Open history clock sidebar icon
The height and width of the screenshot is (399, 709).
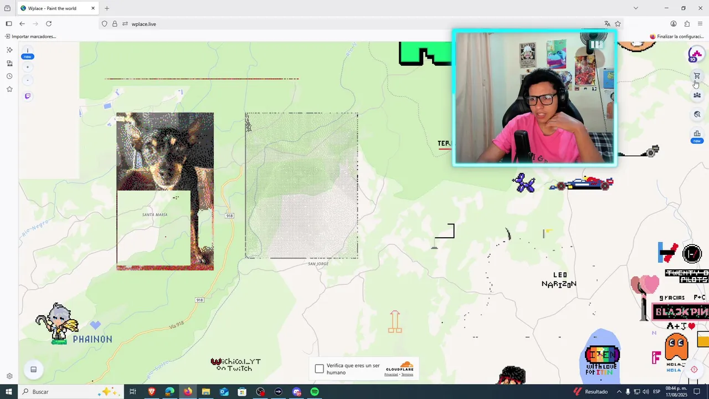tap(9, 76)
